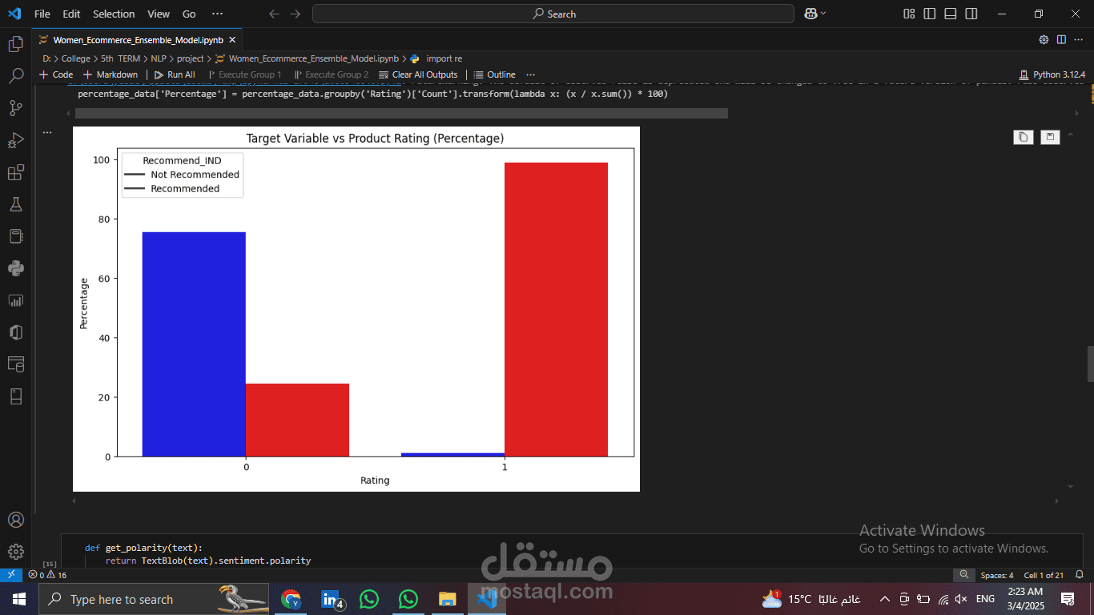Image resolution: width=1094 pixels, height=615 pixels.
Task: Toggle the bottom panel
Action: click(x=951, y=14)
